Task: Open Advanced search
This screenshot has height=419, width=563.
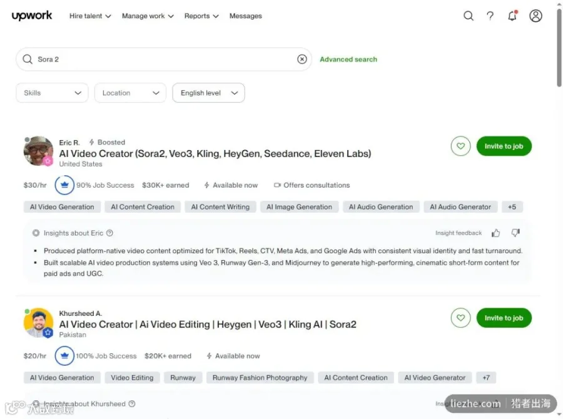Action: pyautogui.click(x=348, y=59)
